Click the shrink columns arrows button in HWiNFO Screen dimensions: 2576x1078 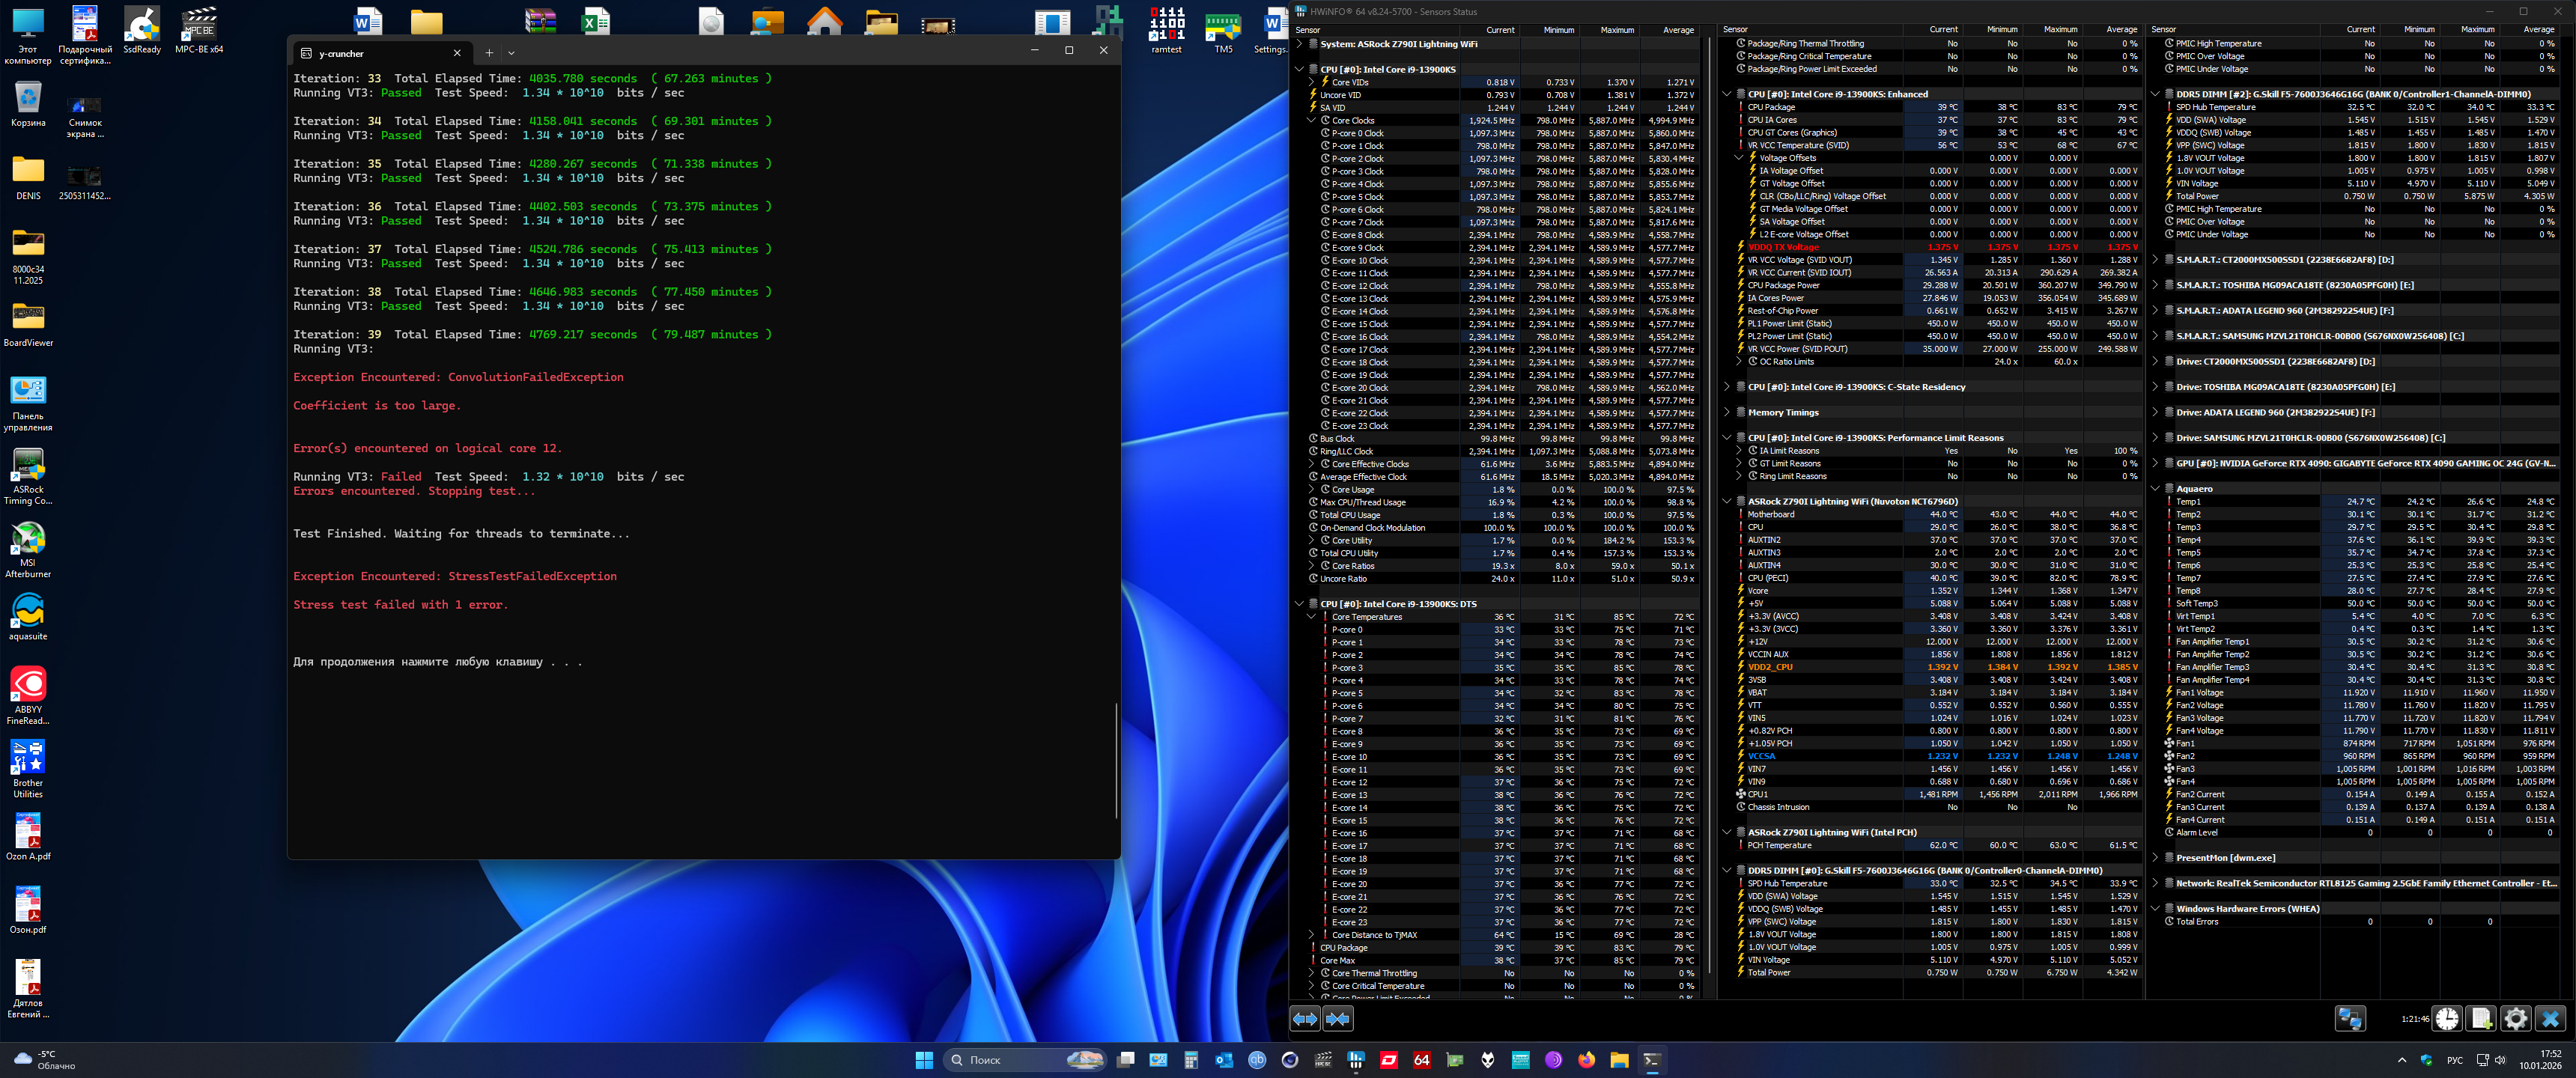coord(1338,1019)
